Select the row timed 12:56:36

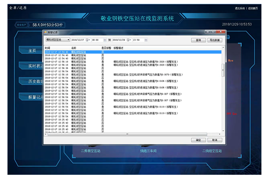(133, 68)
